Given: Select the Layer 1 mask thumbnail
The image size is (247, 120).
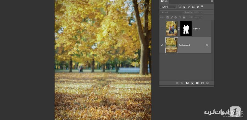Looking at the screenshot, I should (x=186, y=28).
